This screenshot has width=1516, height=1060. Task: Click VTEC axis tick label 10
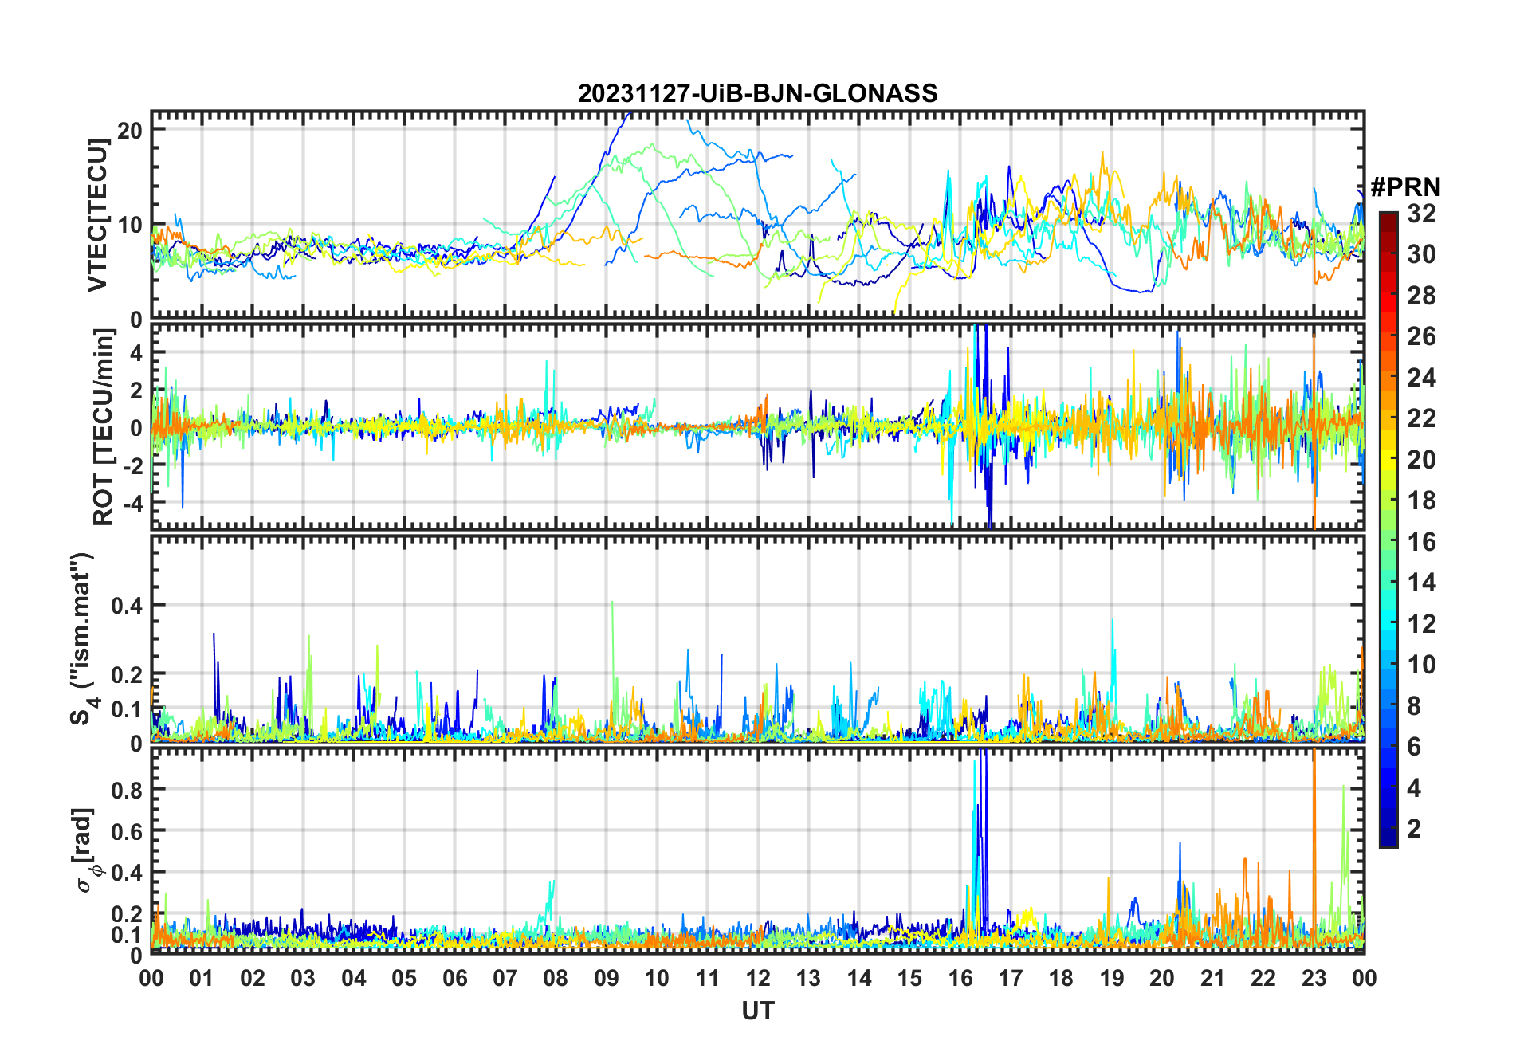130,225
